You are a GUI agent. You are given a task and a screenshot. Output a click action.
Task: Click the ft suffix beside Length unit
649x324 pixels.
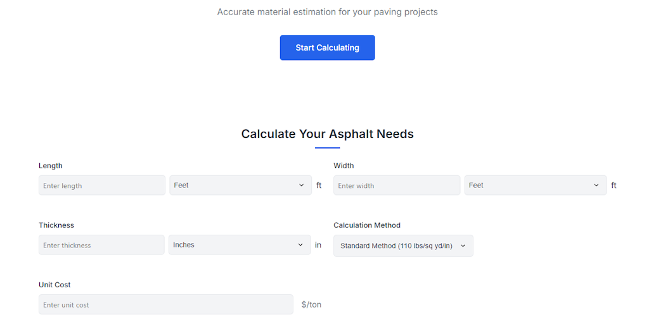pyautogui.click(x=319, y=185)
